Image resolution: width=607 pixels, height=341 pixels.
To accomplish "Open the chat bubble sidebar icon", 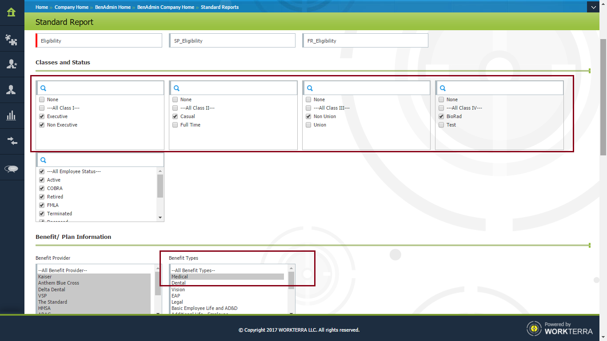I will tap(12, 169).
